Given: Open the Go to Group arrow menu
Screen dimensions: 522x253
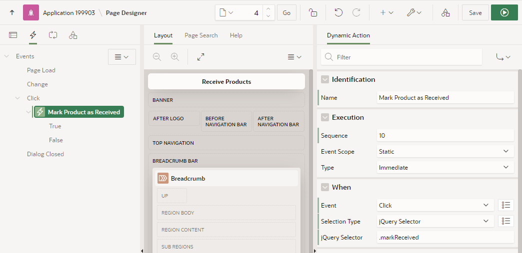Looking at the screenshot, I should [x=503, y=57].
